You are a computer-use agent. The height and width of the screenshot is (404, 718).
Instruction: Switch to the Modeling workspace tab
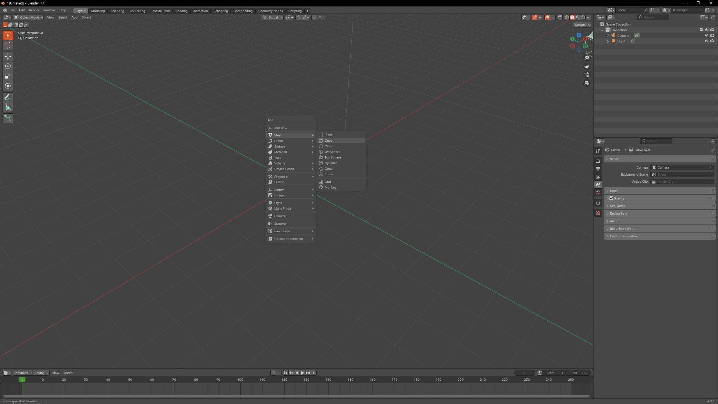click(98, 11)
